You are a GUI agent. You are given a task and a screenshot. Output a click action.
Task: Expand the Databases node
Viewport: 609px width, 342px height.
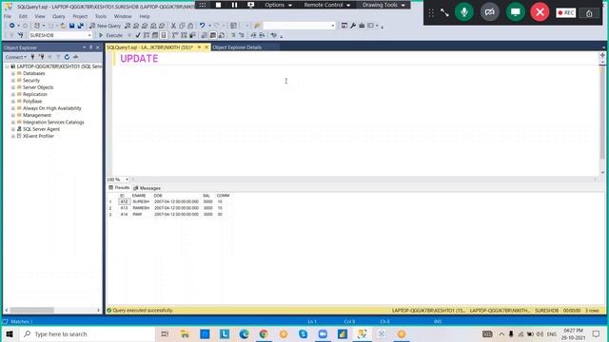(12, 73)
